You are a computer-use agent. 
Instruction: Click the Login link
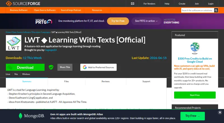click(x=211, y=4)
